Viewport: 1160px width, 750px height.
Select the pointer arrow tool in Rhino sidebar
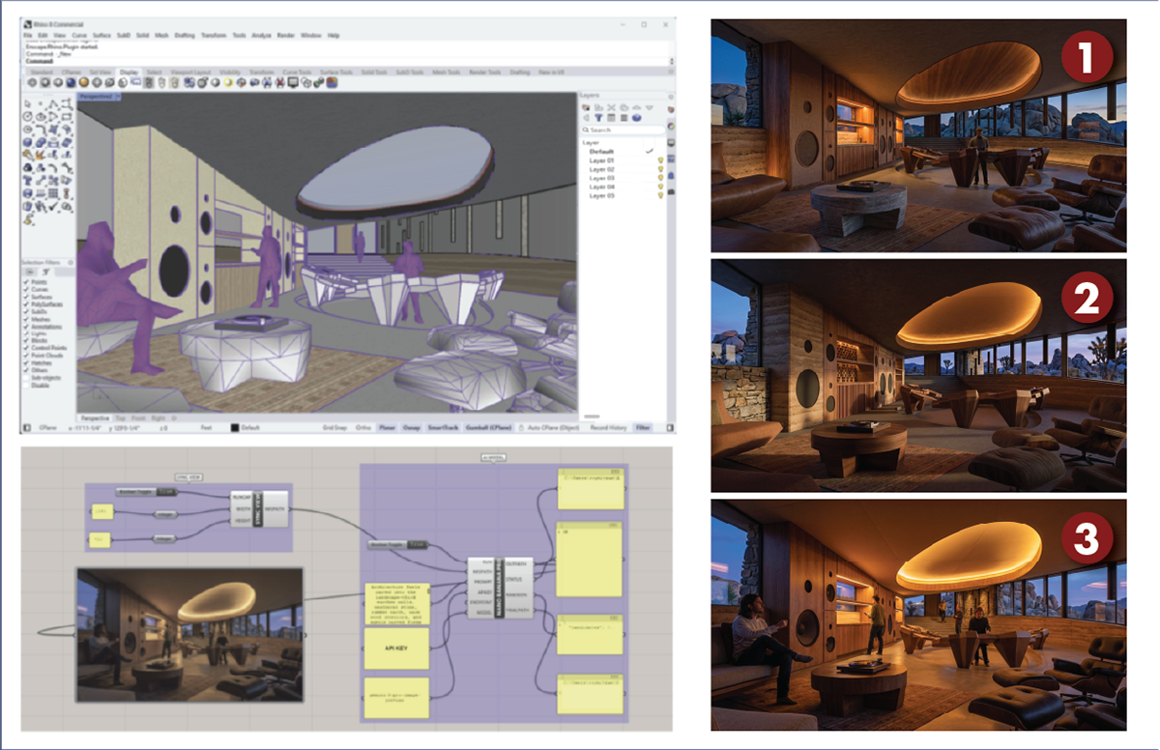pos(28,103)
